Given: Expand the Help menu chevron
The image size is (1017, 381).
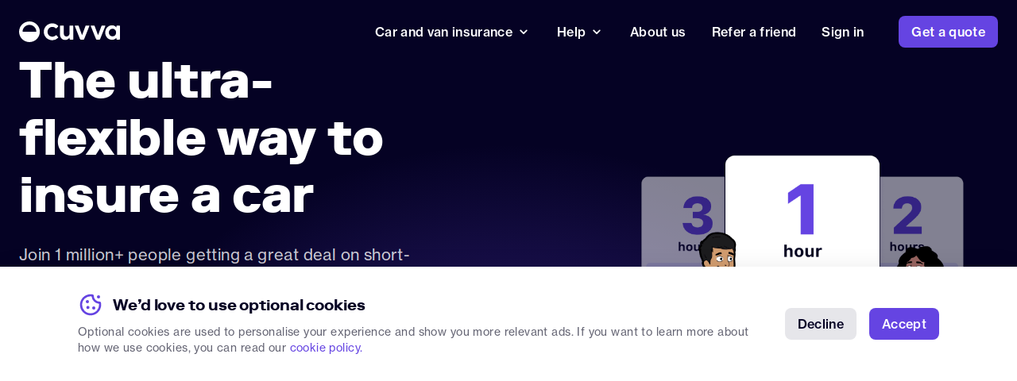Looking at the screenshot, I should point(597,32).
